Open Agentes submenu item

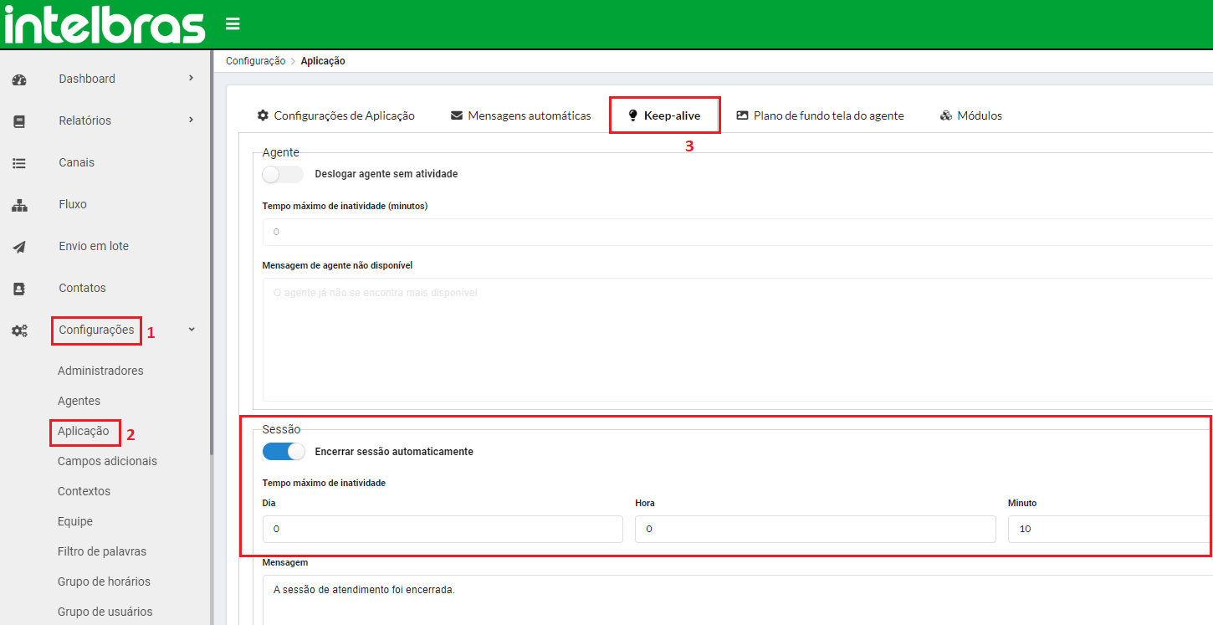pyautogui.click(x=79, y=401)
